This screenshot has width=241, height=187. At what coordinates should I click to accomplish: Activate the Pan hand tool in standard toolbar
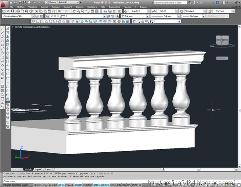click(74, 11)
